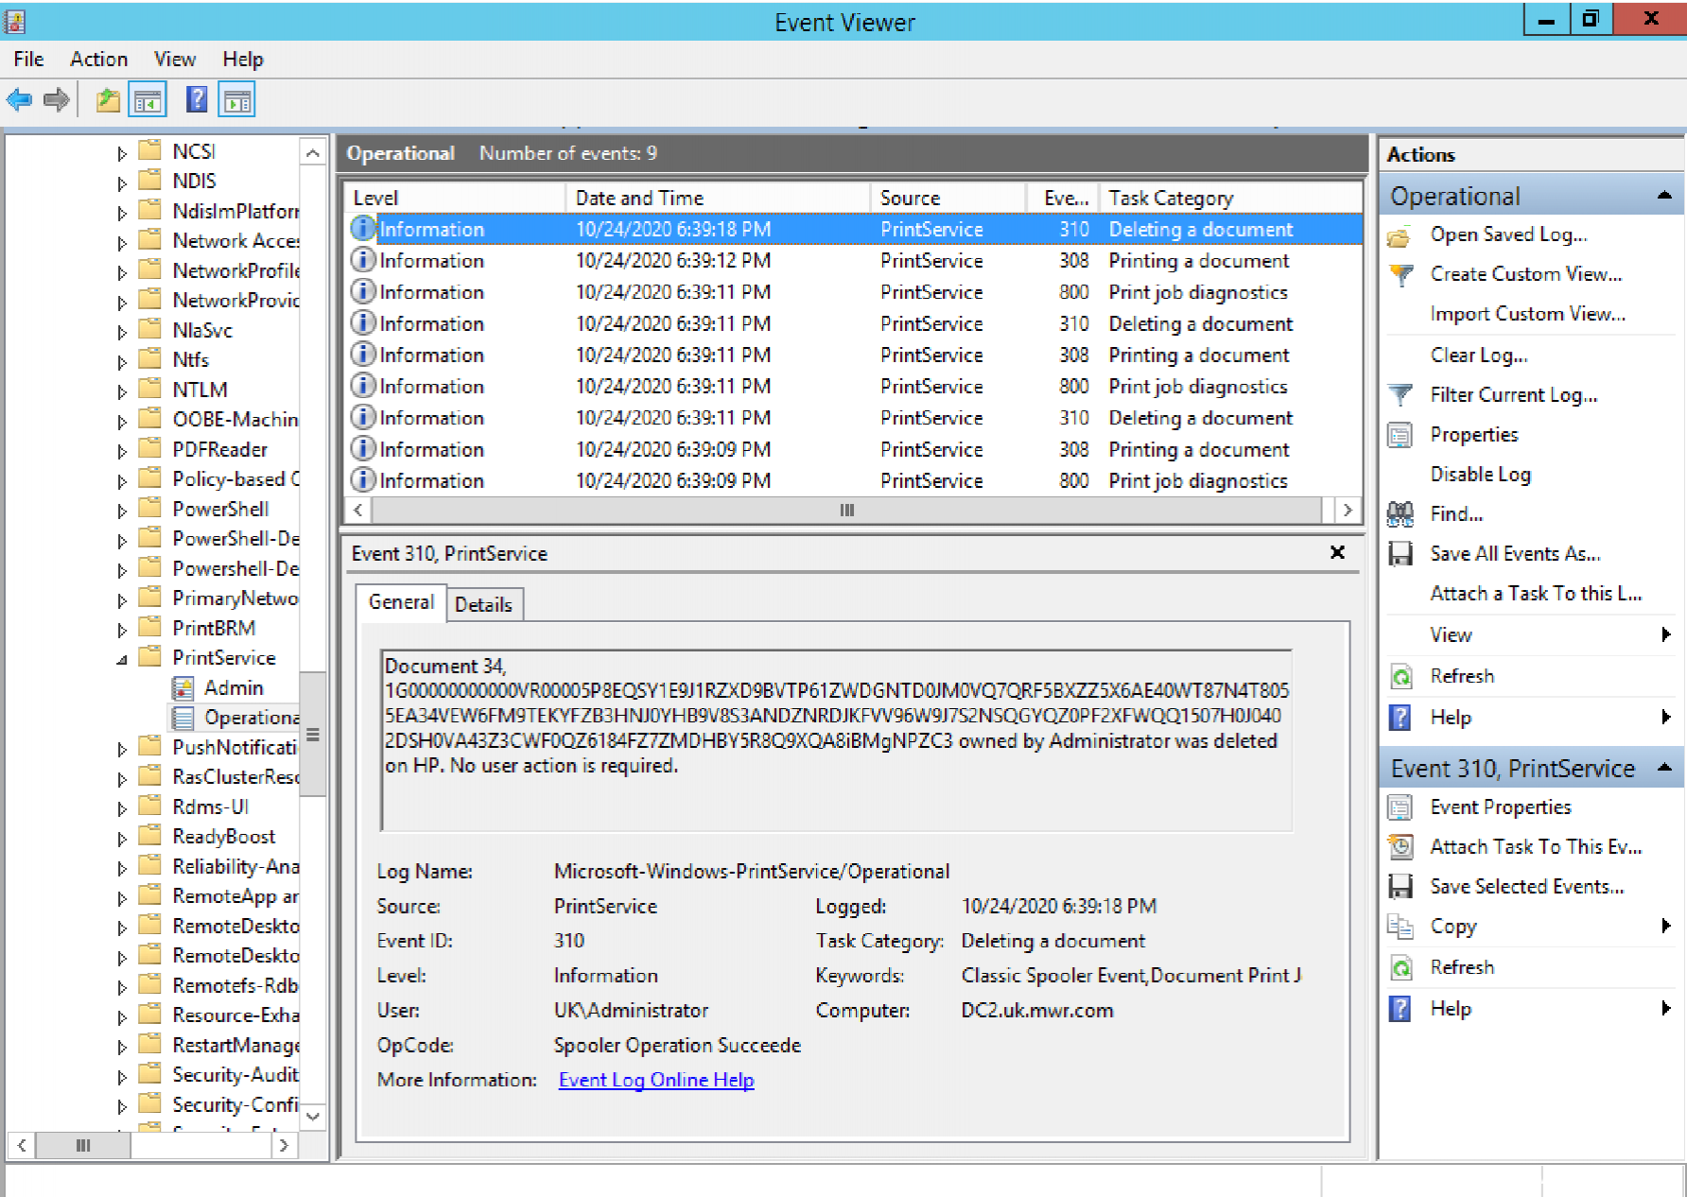Close the Event 310 preview pane
1687x1197 pixels.
coord(1337,552)
